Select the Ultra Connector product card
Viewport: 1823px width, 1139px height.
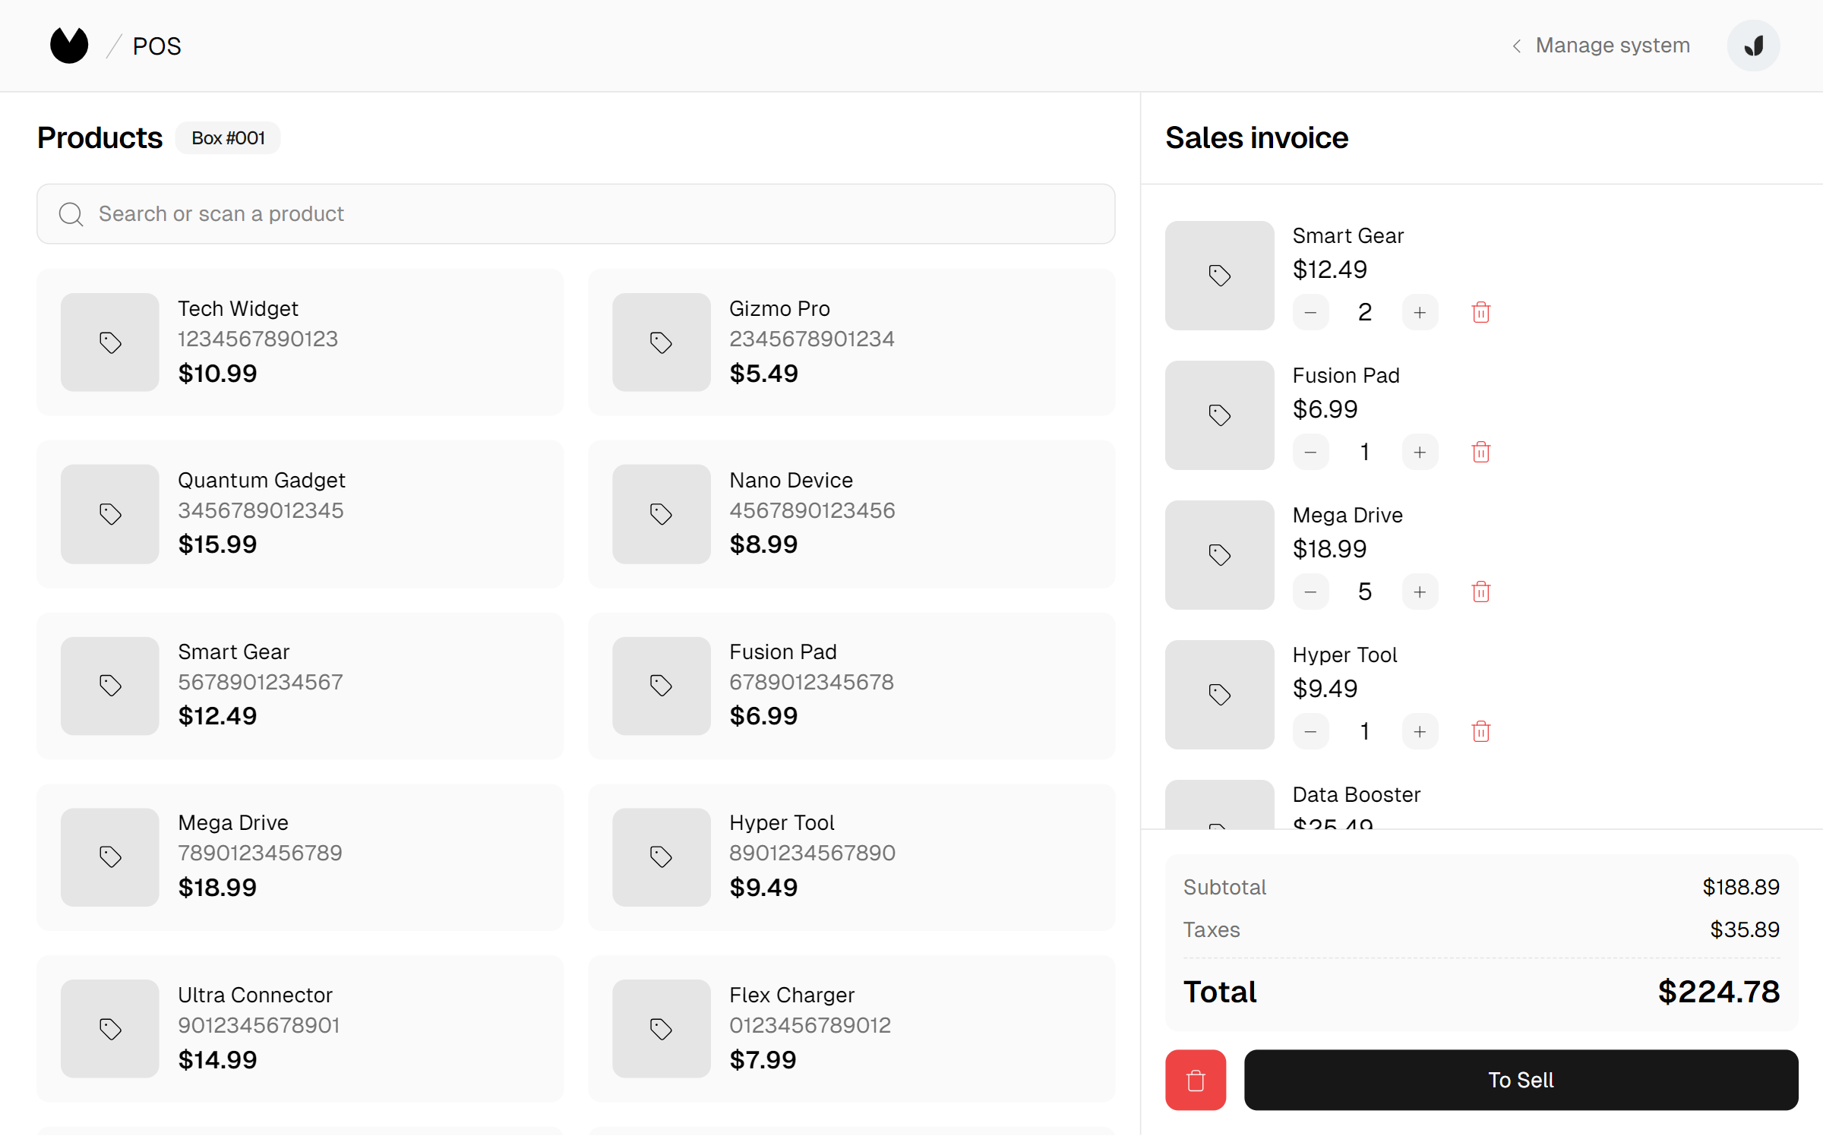pyautogui.click(x=300, y=1029)
